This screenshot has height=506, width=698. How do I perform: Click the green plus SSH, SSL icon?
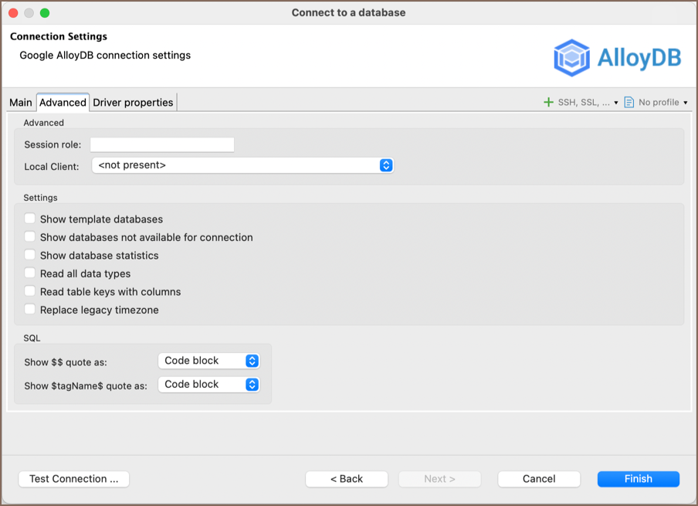[x=548, y=102]
